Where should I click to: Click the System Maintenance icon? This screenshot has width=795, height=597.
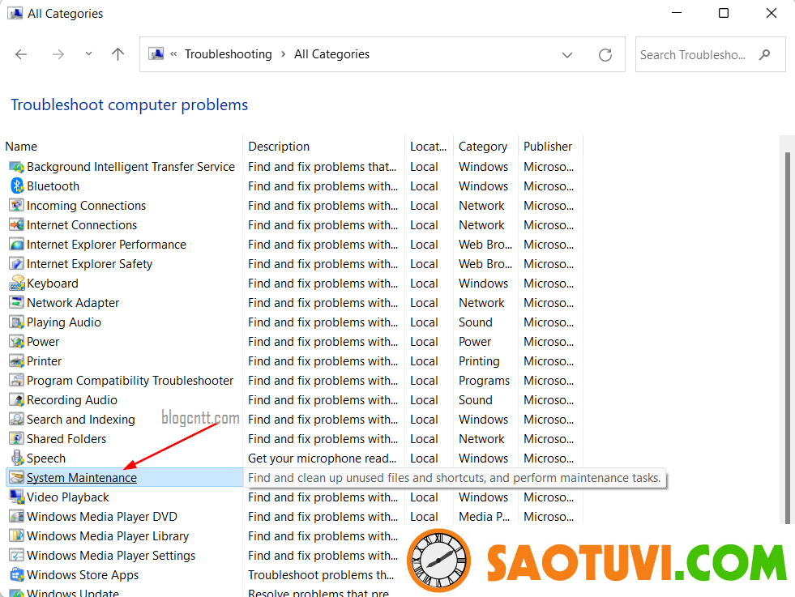(x=17, y=477)
